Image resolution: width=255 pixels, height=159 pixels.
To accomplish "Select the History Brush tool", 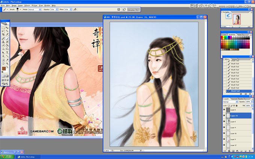I will click(7, 42).
